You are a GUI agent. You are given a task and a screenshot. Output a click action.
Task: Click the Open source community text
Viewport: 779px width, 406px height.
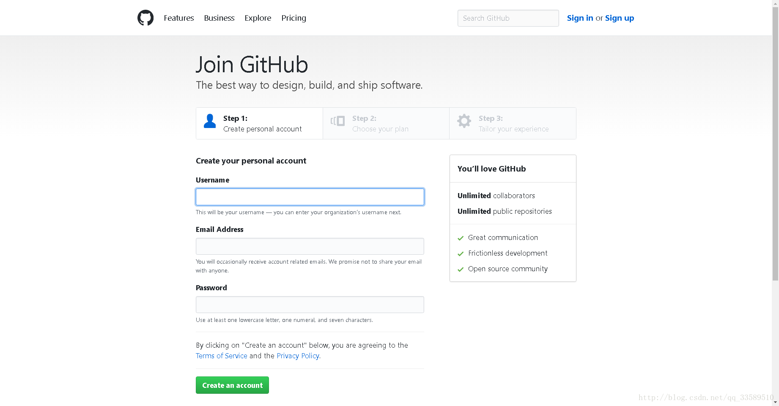pyautogui.click(x=507, y=269)
